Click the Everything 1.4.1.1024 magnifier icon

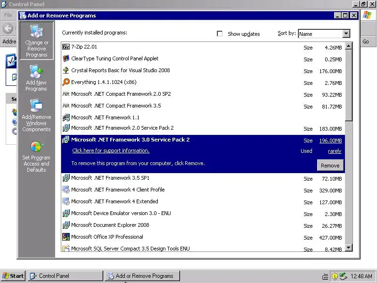coord(66,82)
